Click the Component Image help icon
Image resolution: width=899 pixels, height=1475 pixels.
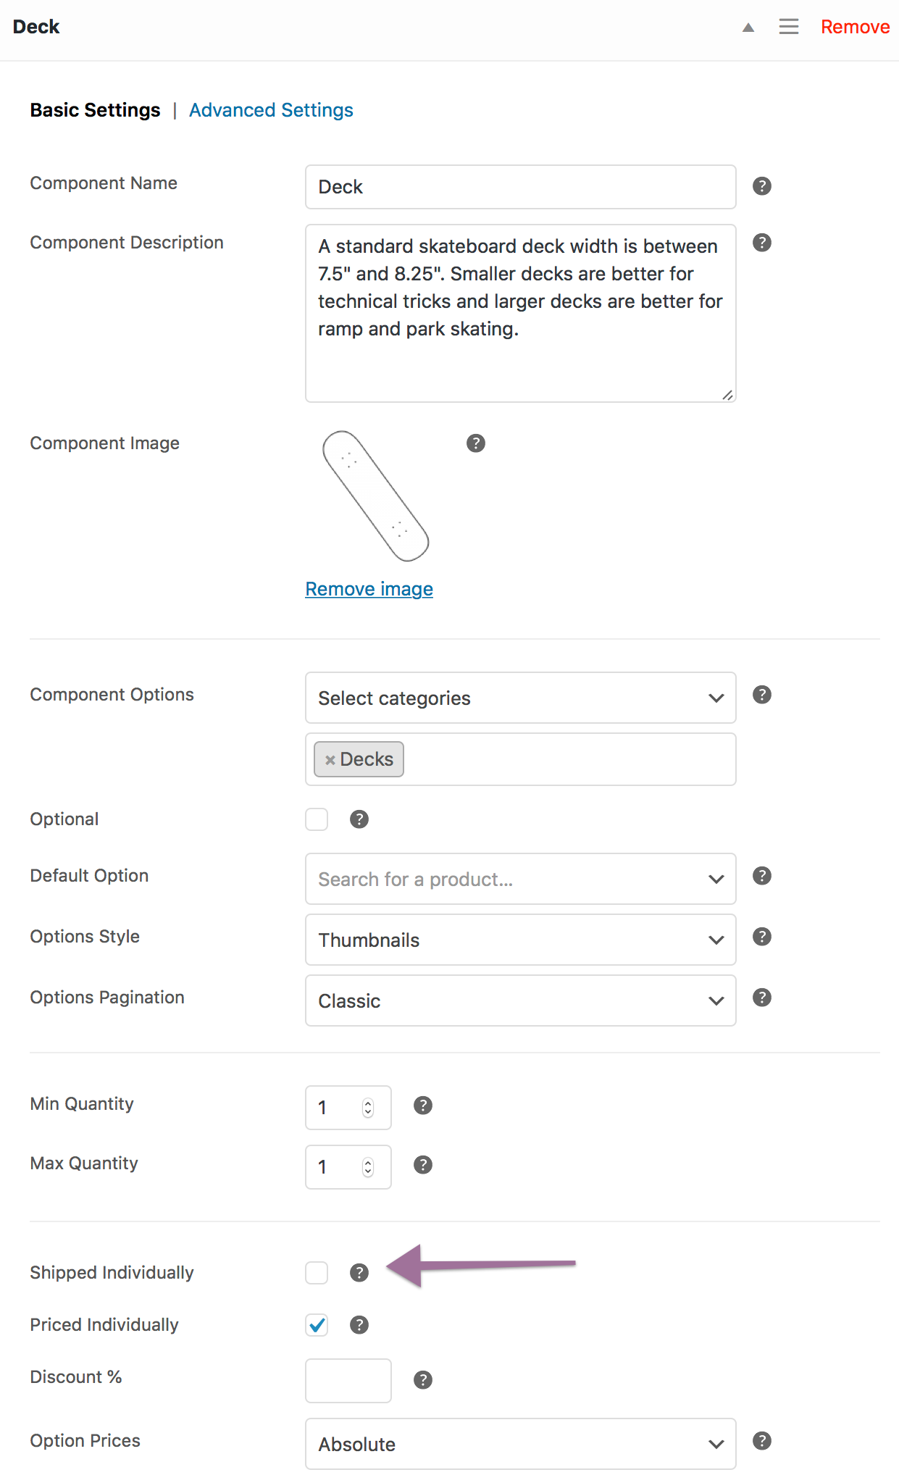click(476, 443)
